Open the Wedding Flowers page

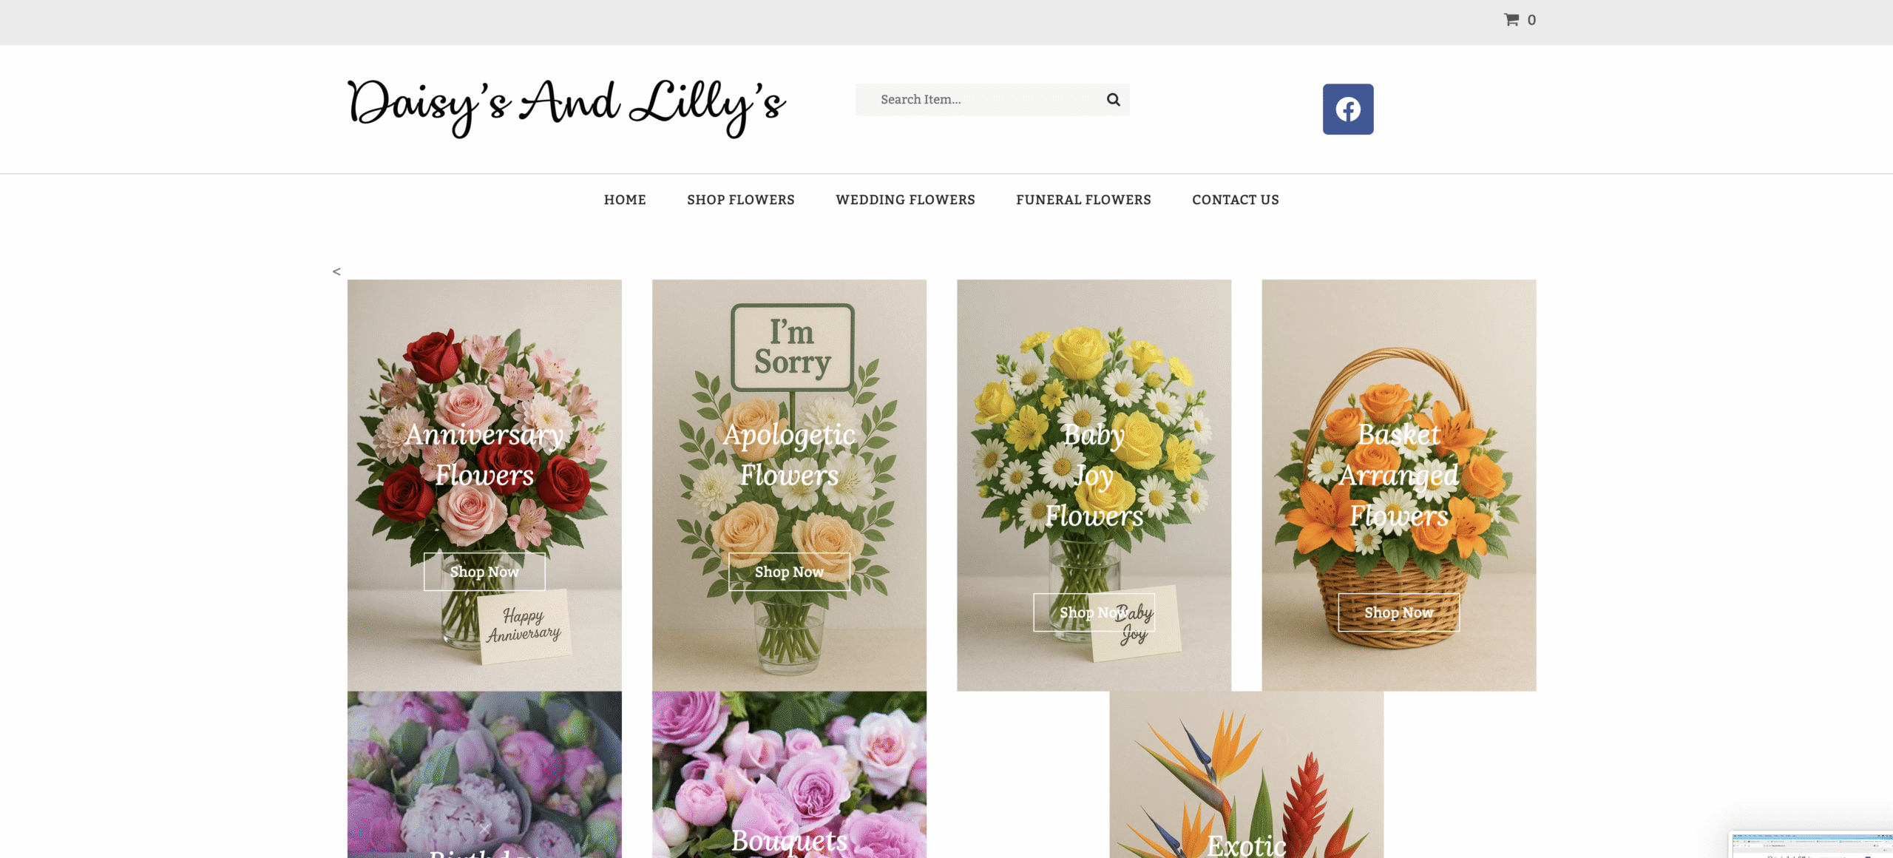pyautogui.click(x=905, y=200)
